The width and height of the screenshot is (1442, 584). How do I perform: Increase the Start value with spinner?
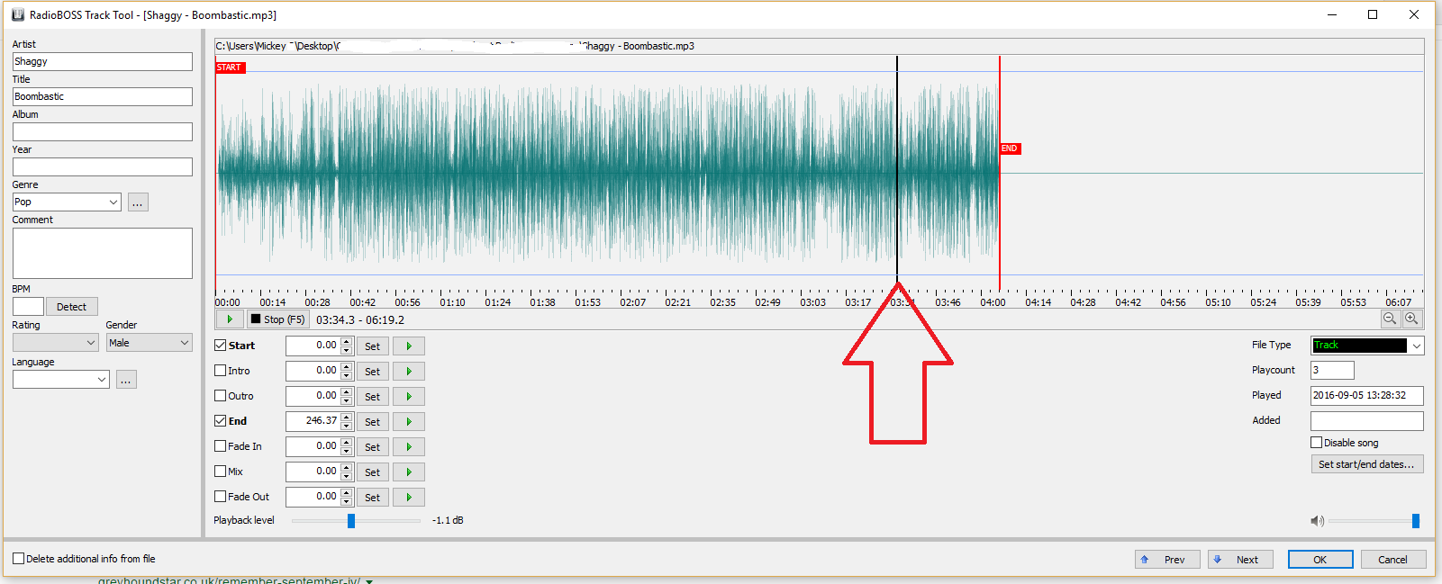click(x=347, y=341)
